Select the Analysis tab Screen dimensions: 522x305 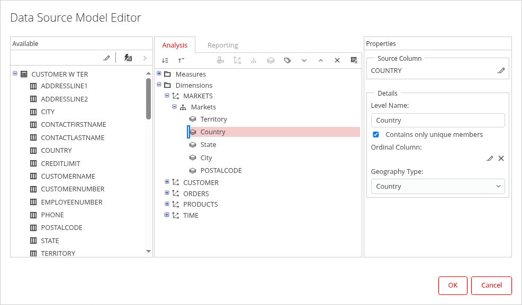(x=175, y=45)
